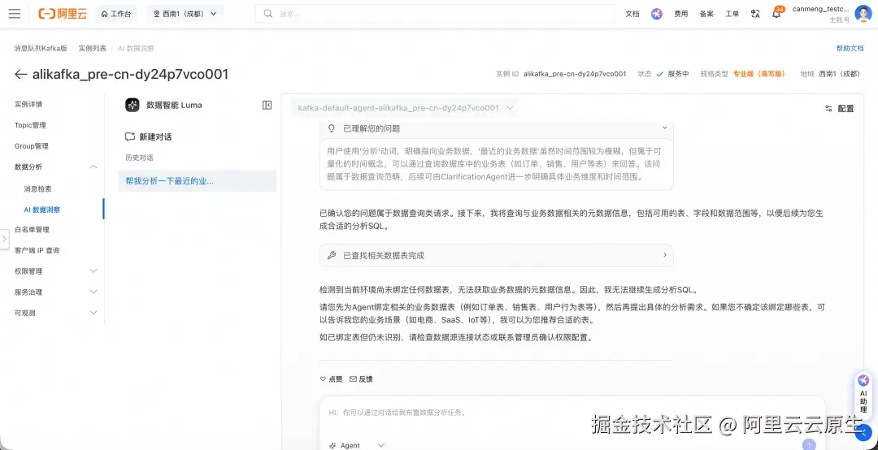The image size is (878, 450).
Task: Open the kafka-default-agent selector dropdown
Action: pyautogui.click(x=405, y=108)
